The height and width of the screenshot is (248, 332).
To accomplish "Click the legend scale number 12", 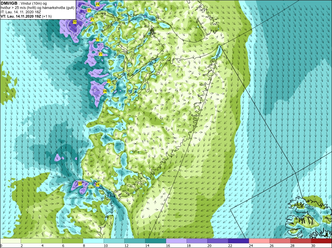I will coord(126,245).
